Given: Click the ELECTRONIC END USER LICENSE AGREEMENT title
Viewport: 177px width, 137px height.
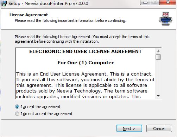Looking at the screenshot, I should [x=86, y=52].
